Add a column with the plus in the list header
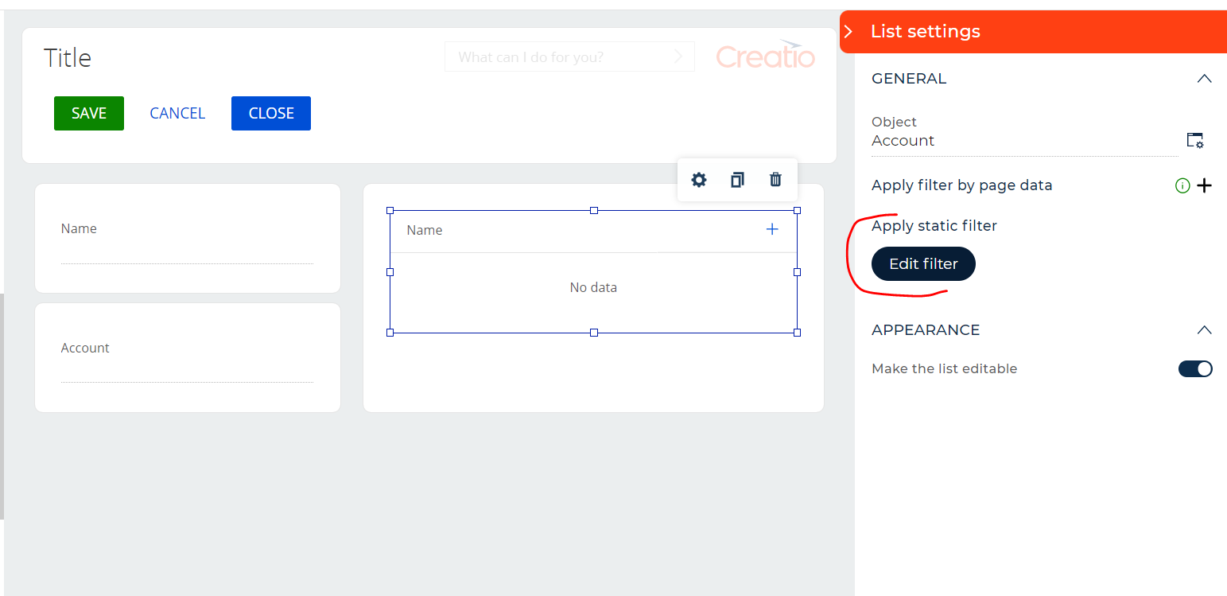Screen dimensions: 1227x596 point(772,229)
